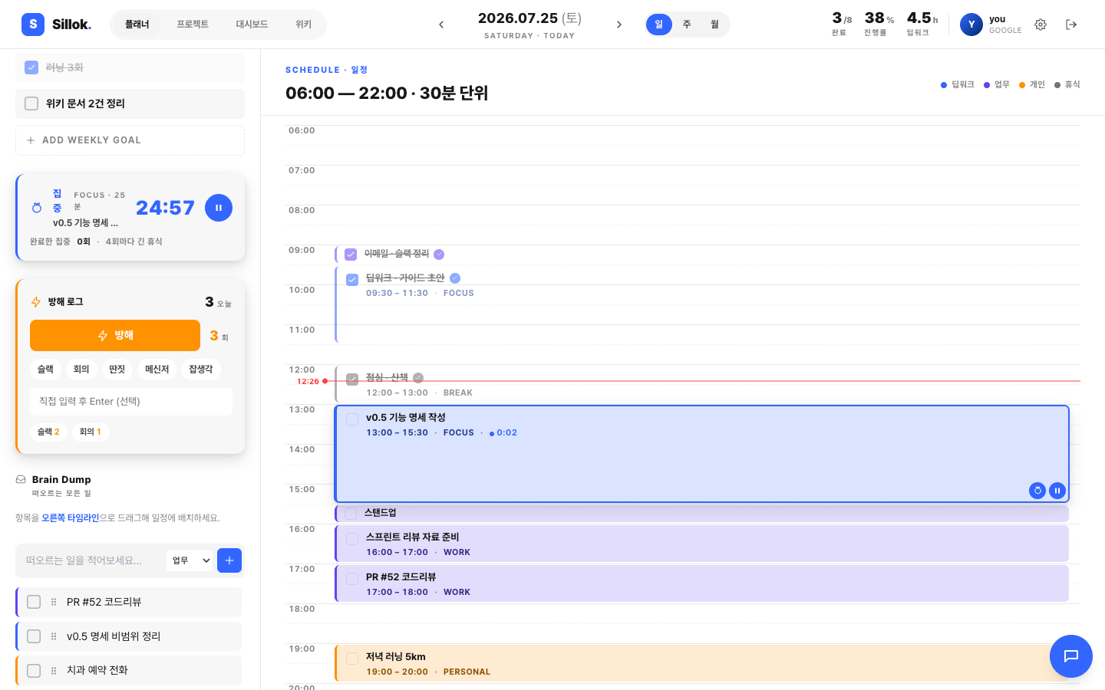Image resolution: width=1105 pixels, height=690 pixels.
Task: Click drag handle of PR #52 코드리뷰 item
Action: point(54,602)
